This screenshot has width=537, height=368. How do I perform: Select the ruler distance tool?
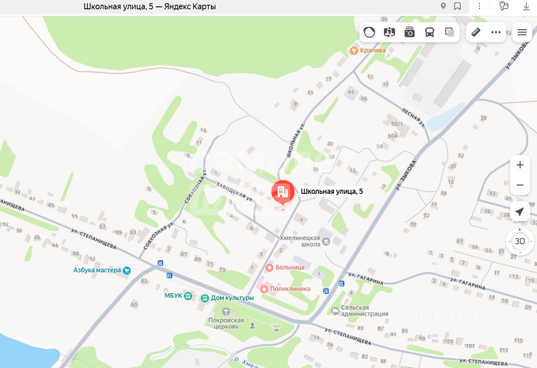tap(476, 32)
